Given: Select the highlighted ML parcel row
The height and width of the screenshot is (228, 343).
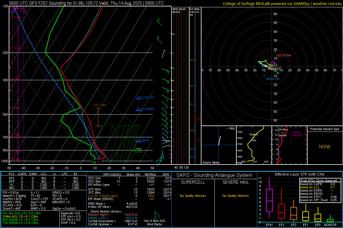Looking at the screenshot, I should click(43, 185).
